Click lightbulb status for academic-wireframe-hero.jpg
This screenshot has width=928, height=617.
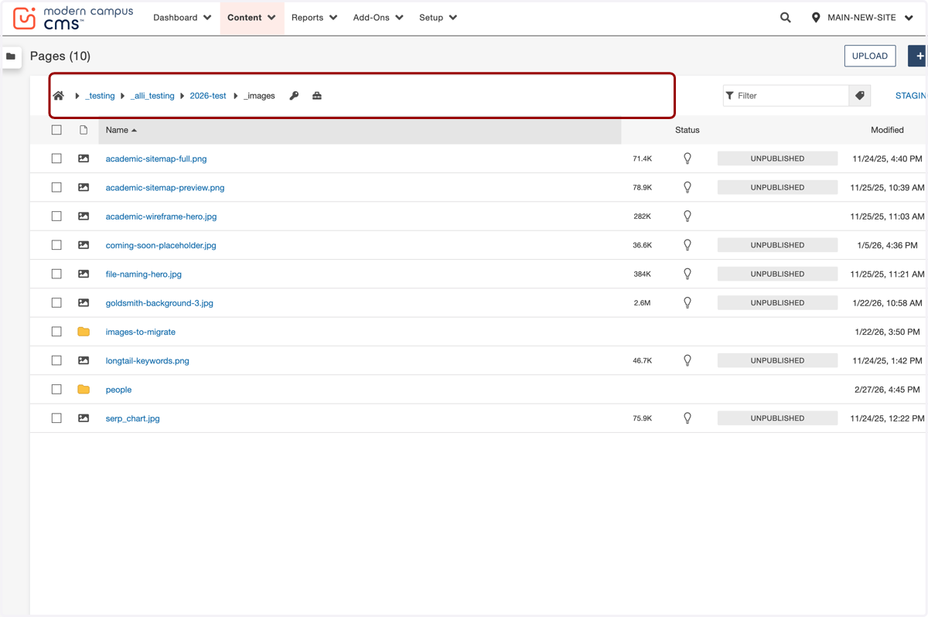pos(687,216)
